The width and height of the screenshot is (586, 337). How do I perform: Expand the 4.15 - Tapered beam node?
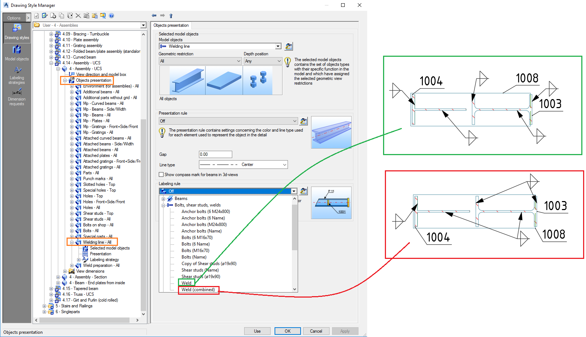[x=51, y=288]
